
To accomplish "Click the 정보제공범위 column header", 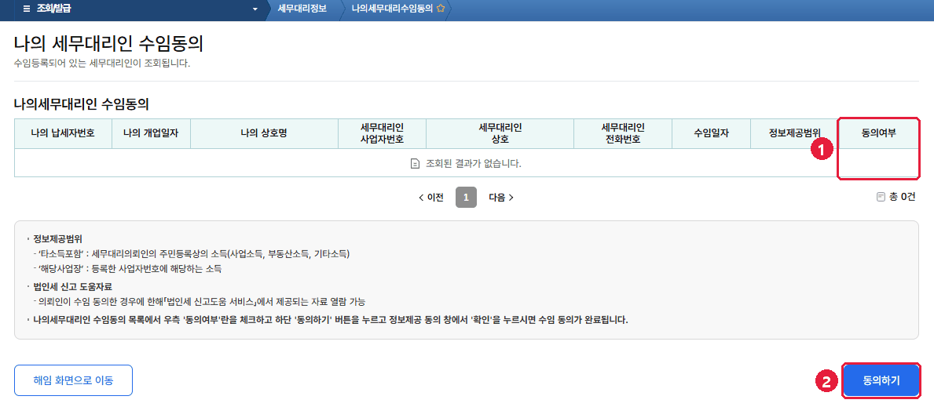I will (x=795, y=134).
